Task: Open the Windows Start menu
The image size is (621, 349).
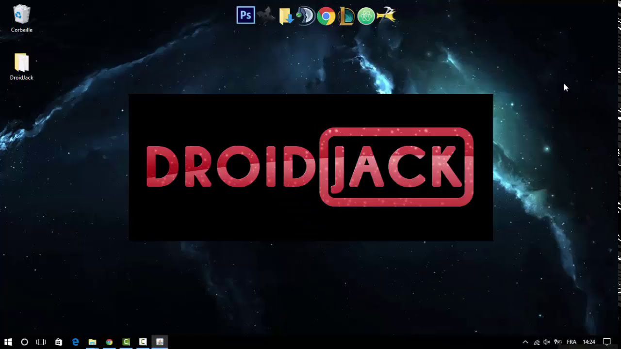Action: click(8, 342)
